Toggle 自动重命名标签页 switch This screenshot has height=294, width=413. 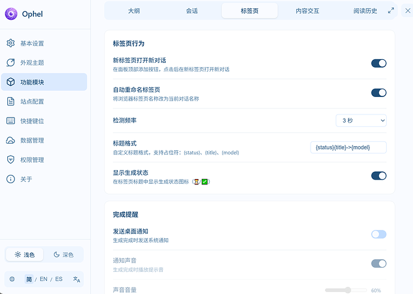pos(379,93)
